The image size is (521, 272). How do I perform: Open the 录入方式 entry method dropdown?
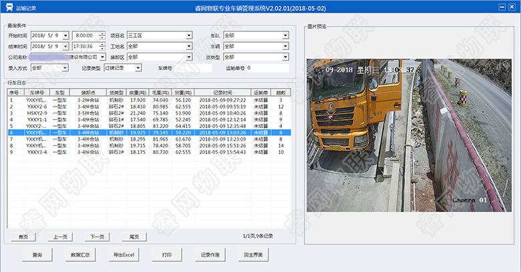tap(64, 68)
